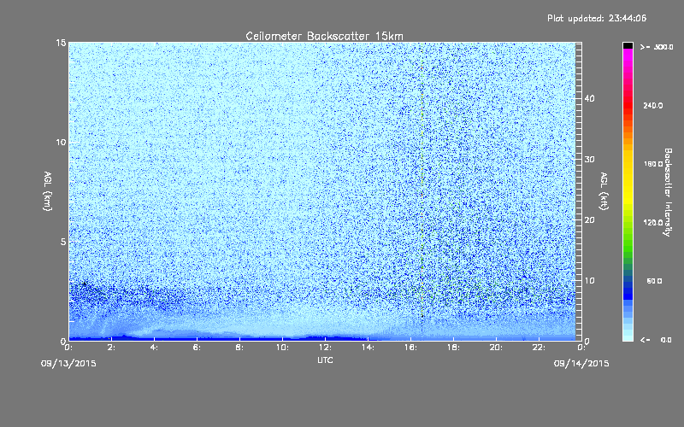
Task: Click the 180.0 colorbar tick label
Action: point(653,164)
